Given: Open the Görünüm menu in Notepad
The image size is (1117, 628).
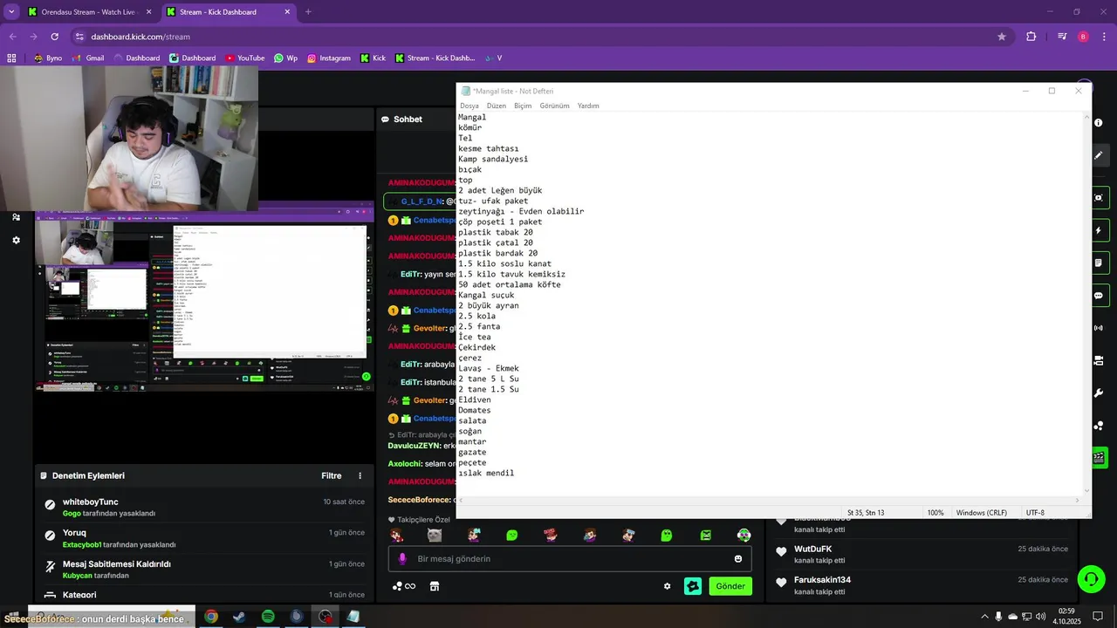Looking at the screenshot, I should click(x=554, y=106).
